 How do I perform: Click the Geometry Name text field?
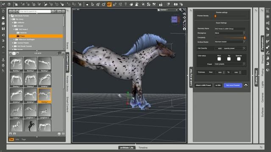point(230,29)
